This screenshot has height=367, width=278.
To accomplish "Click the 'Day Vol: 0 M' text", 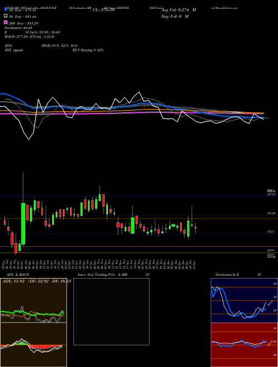I will [175, 16].
